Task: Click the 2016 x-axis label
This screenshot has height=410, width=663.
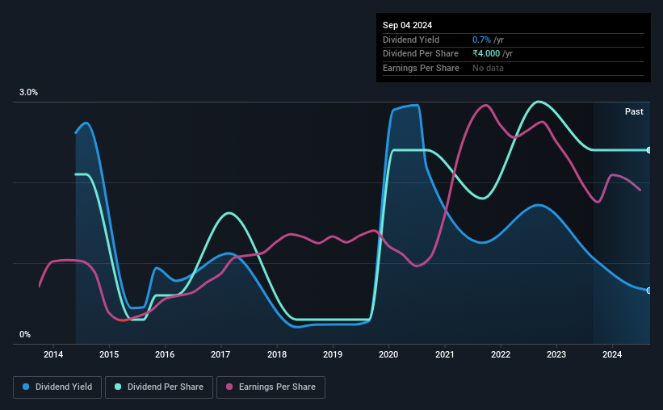Action: pyautogui.click(x=165, y=354)
